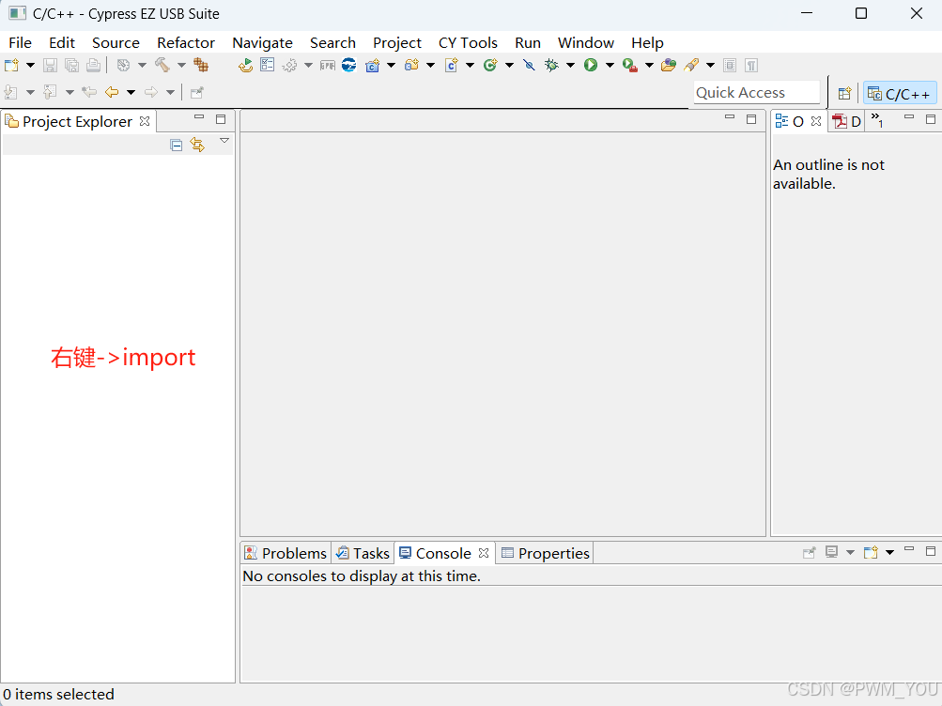Click the green bug Debug icon

(x=551, y=65)
